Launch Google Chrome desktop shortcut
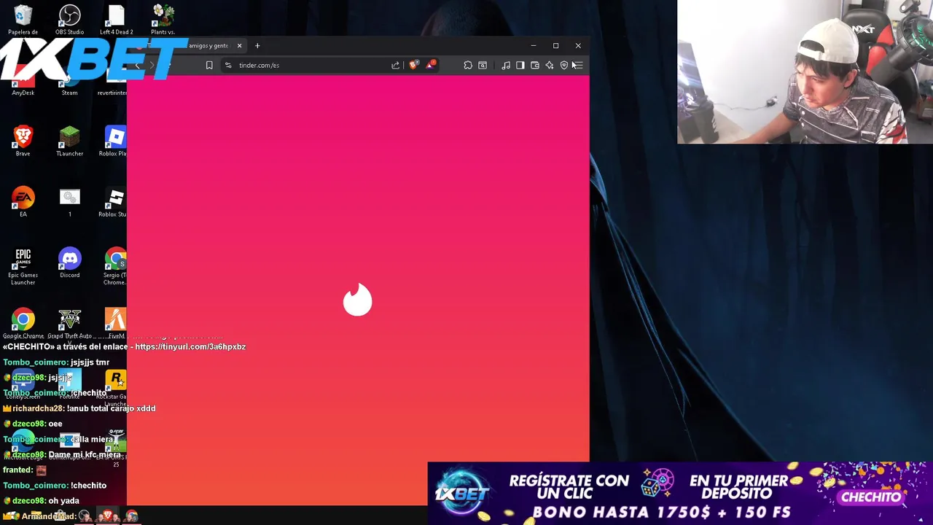The width and height of the screenshot is (933, 525). point(23,323)
